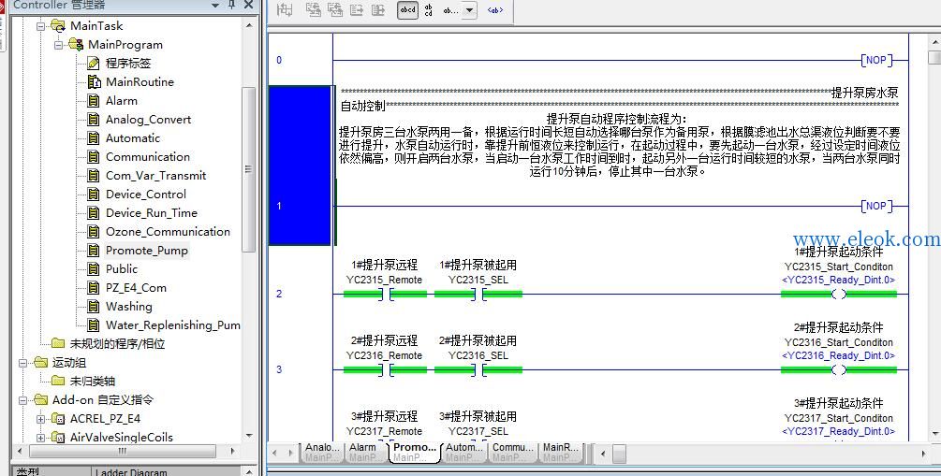Screen dimensions: 941x476
Task: Click the MainProgram folder icon
Action: [76, 44]
